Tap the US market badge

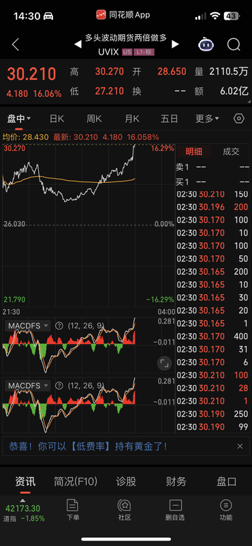(x=127, y=53)
